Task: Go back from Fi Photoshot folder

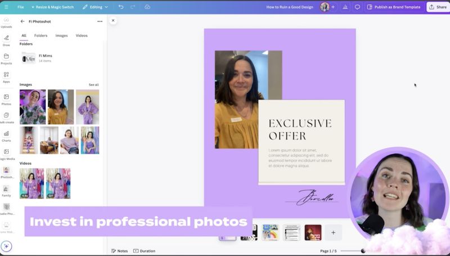Action: (22, 21)
